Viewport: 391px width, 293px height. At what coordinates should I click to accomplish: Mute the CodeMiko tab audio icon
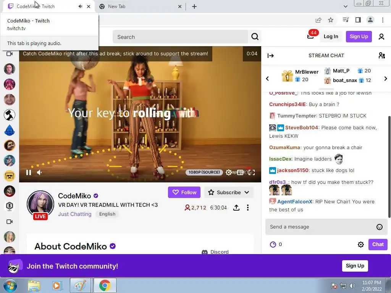(80, 6)
